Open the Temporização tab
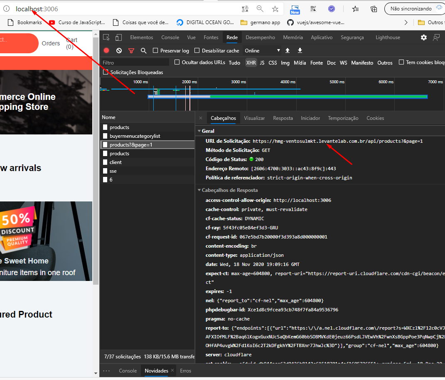Viewport: 445px width, 380px height. 343,118
